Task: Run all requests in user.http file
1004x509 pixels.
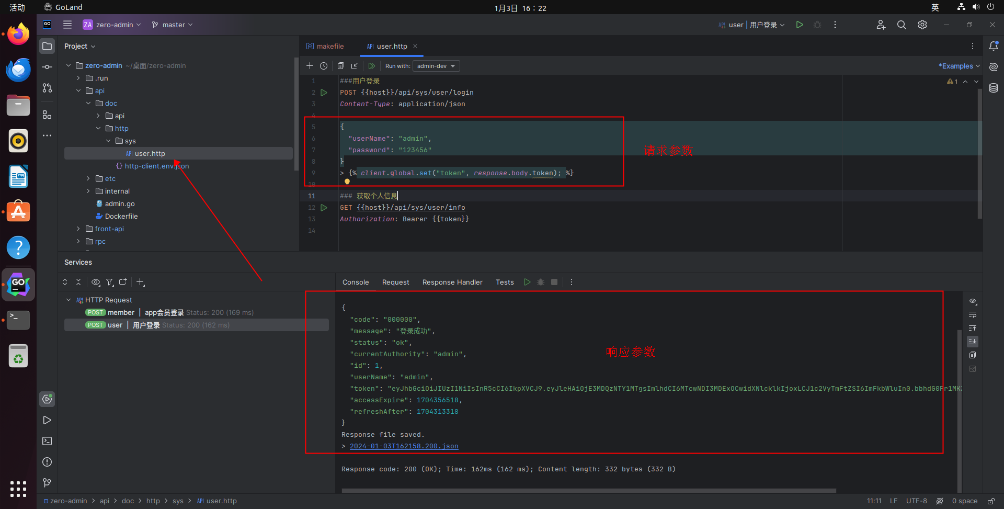Action: click(x=372, y=66)
